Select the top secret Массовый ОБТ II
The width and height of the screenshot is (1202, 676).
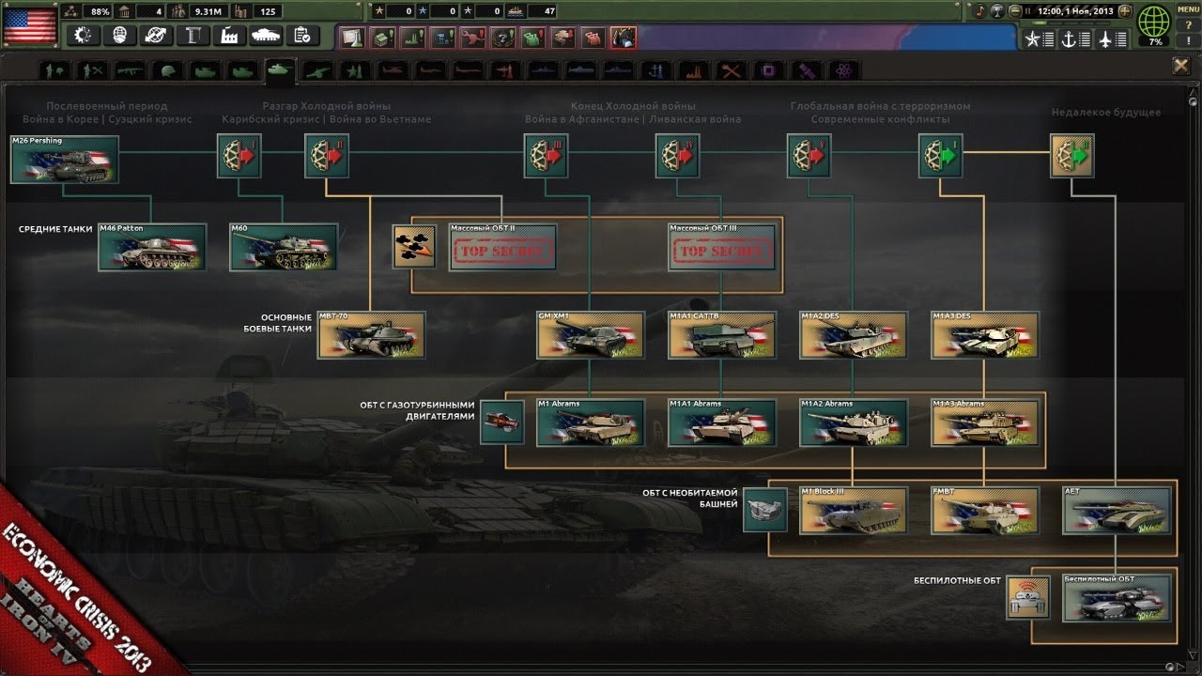(x=502, y=247)
